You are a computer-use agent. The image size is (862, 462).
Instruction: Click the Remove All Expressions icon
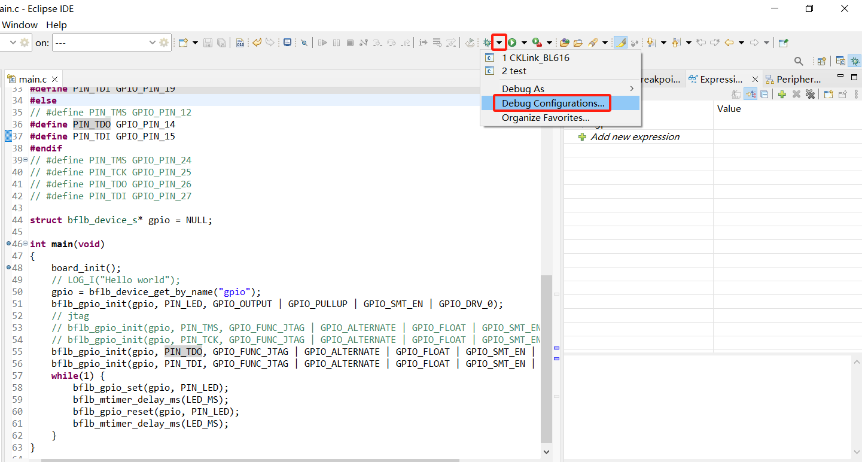pyautogui.click(x=810, y=94)
